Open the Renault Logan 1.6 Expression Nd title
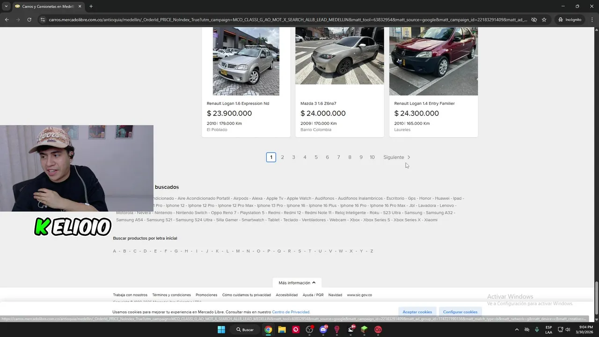The width and height of the screenshot is (599, 337). 238,103
